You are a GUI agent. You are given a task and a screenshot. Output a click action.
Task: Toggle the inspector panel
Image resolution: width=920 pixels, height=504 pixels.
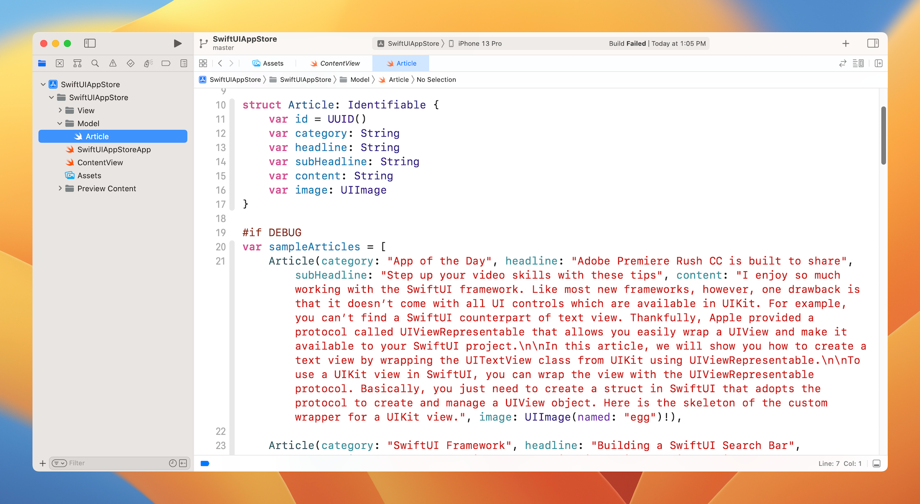click(x=873, y=44)
